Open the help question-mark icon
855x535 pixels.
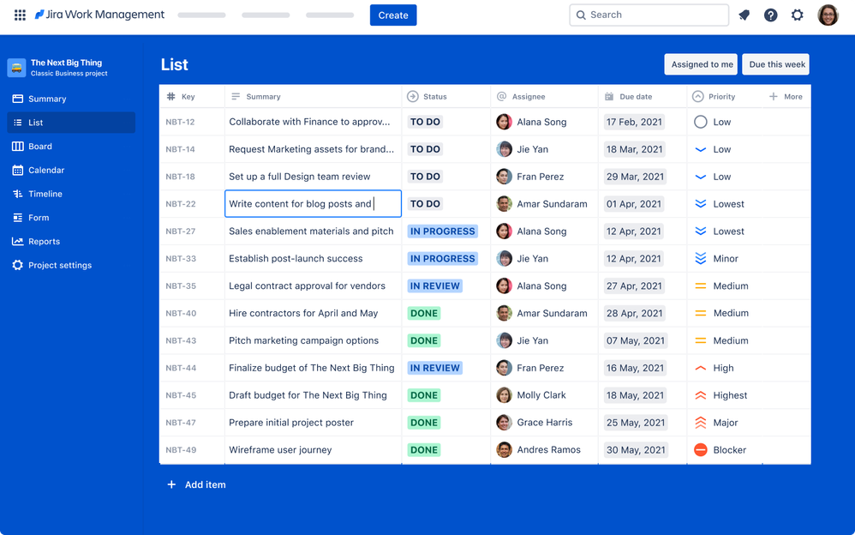pos(770,15)
